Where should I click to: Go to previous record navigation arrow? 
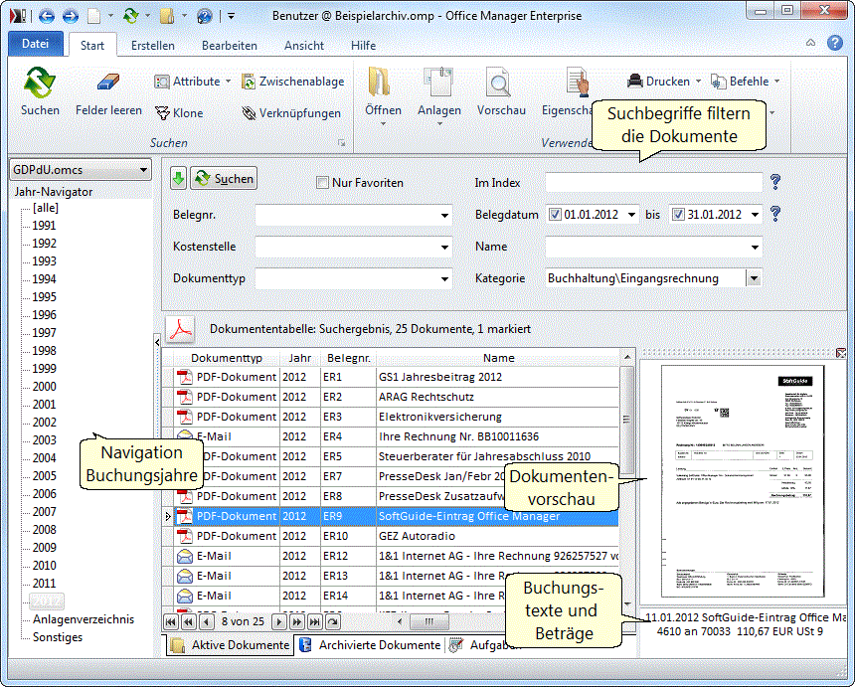coord(206,621)
